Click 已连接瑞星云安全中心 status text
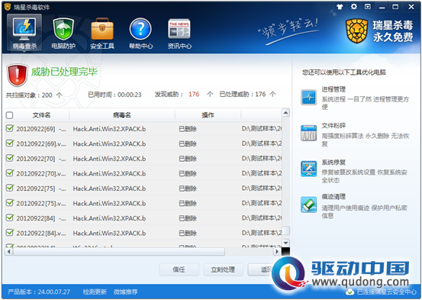Viewport: 422px width, 300px height. pyautogui.click(x=386, y=292)
